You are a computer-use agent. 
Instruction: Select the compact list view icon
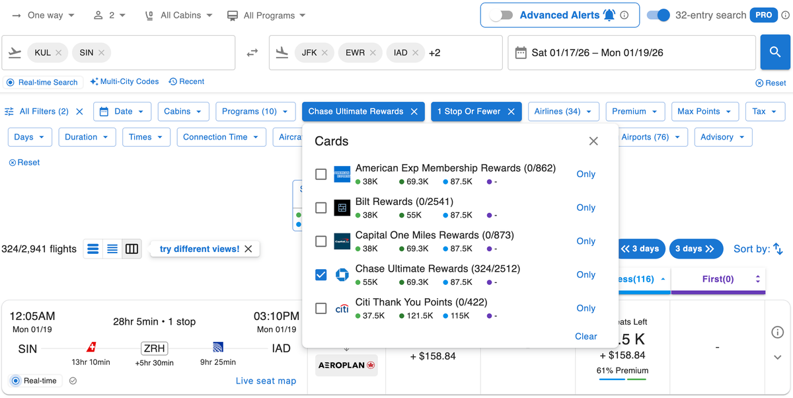112,249
